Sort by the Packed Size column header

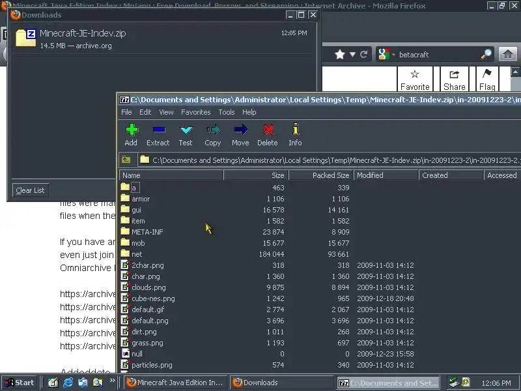tap(321, 175)
